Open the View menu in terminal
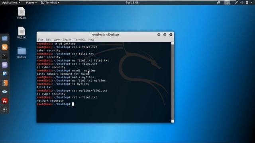The image size is (255, 143). (57, 40)
